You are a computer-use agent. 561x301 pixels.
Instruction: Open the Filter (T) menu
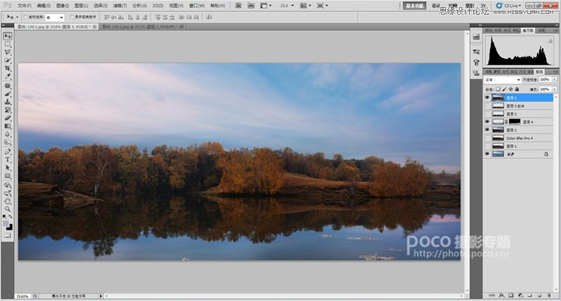[x=119, y=6]
